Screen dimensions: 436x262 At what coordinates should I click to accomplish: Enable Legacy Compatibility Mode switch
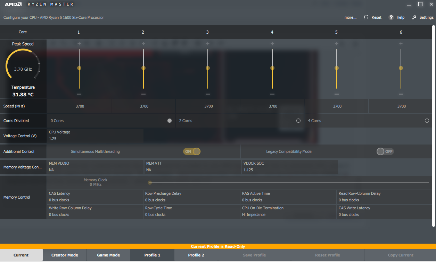click(385, 151)
